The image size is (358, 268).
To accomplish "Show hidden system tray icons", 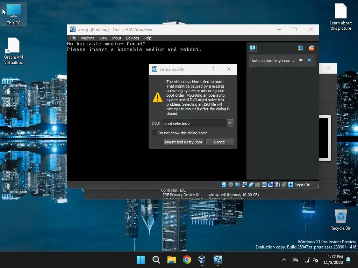I will pos(284,260).
